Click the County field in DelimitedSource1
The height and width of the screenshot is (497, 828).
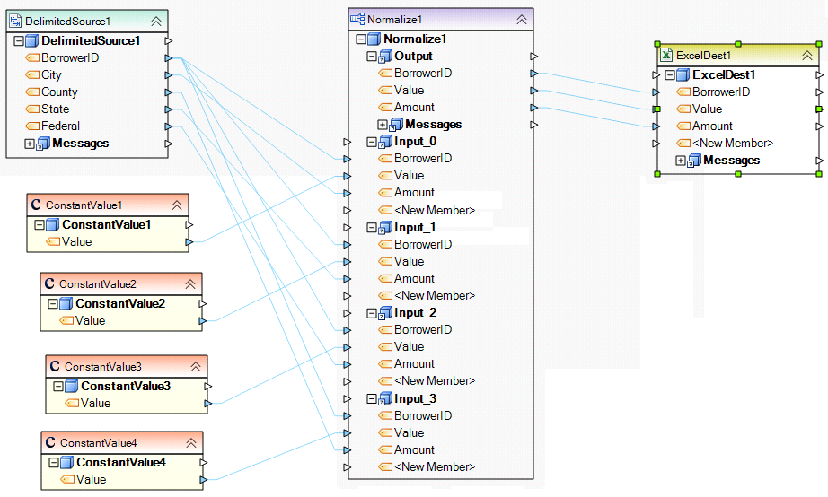[59, 92]
